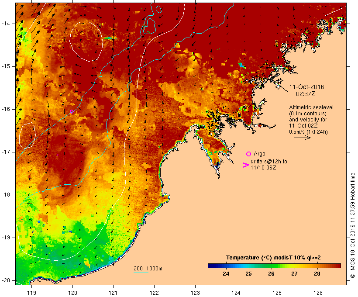Click the 26 label on temperature scale

tap(271, 273)
